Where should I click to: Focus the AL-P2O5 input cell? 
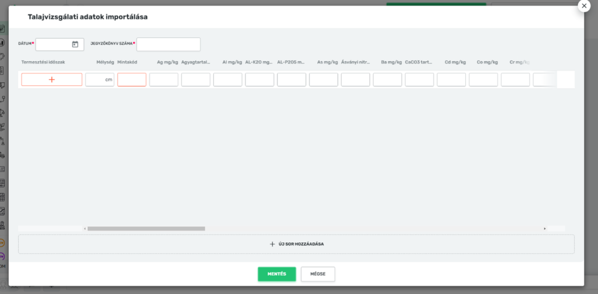291,80
